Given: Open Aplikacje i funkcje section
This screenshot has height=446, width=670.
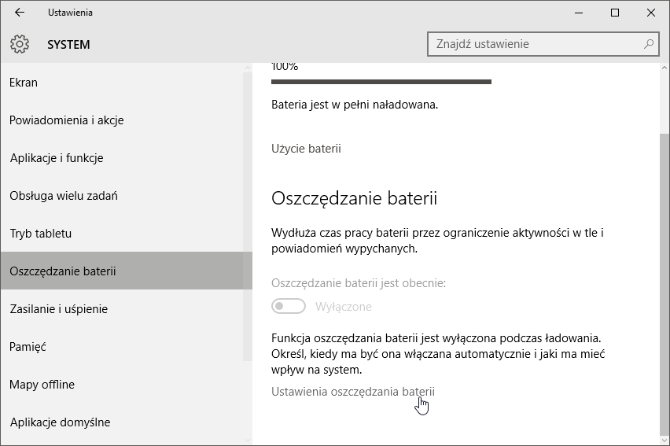Looking at the screenshot, I should (57, 158).
